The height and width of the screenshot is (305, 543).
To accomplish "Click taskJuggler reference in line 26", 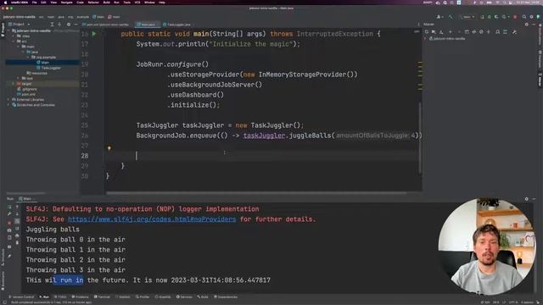I will (x=264, y=136).
